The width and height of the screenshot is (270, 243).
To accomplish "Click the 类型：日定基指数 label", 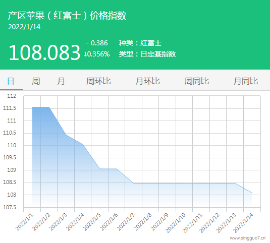I will (x=147, y=54).
